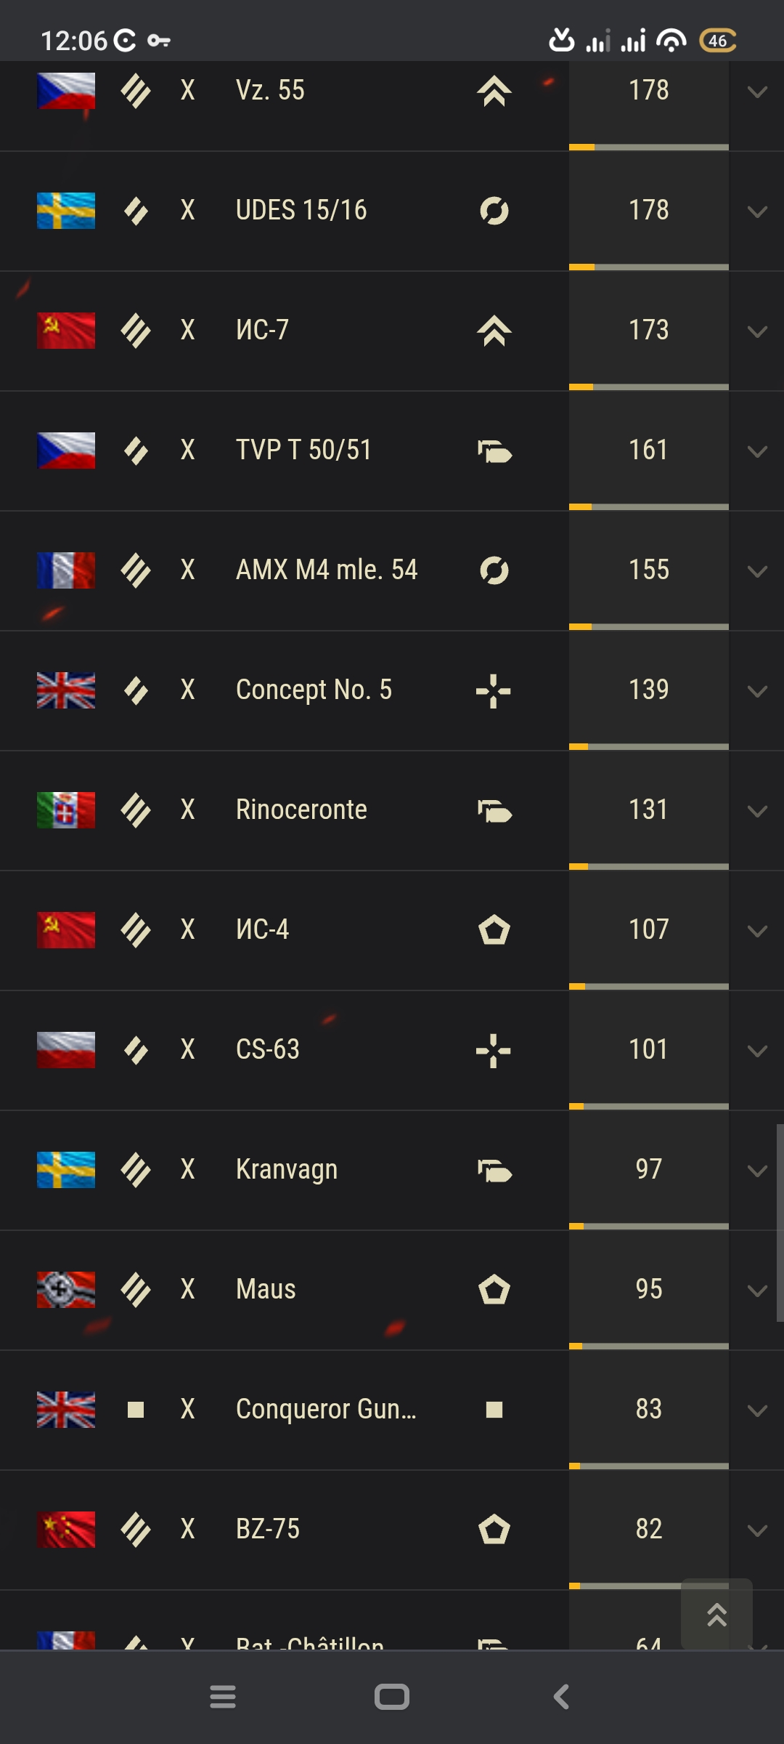Expand the Vz. 55 row details
Viewport: 784px width, 1744px height.
(757, 92)
